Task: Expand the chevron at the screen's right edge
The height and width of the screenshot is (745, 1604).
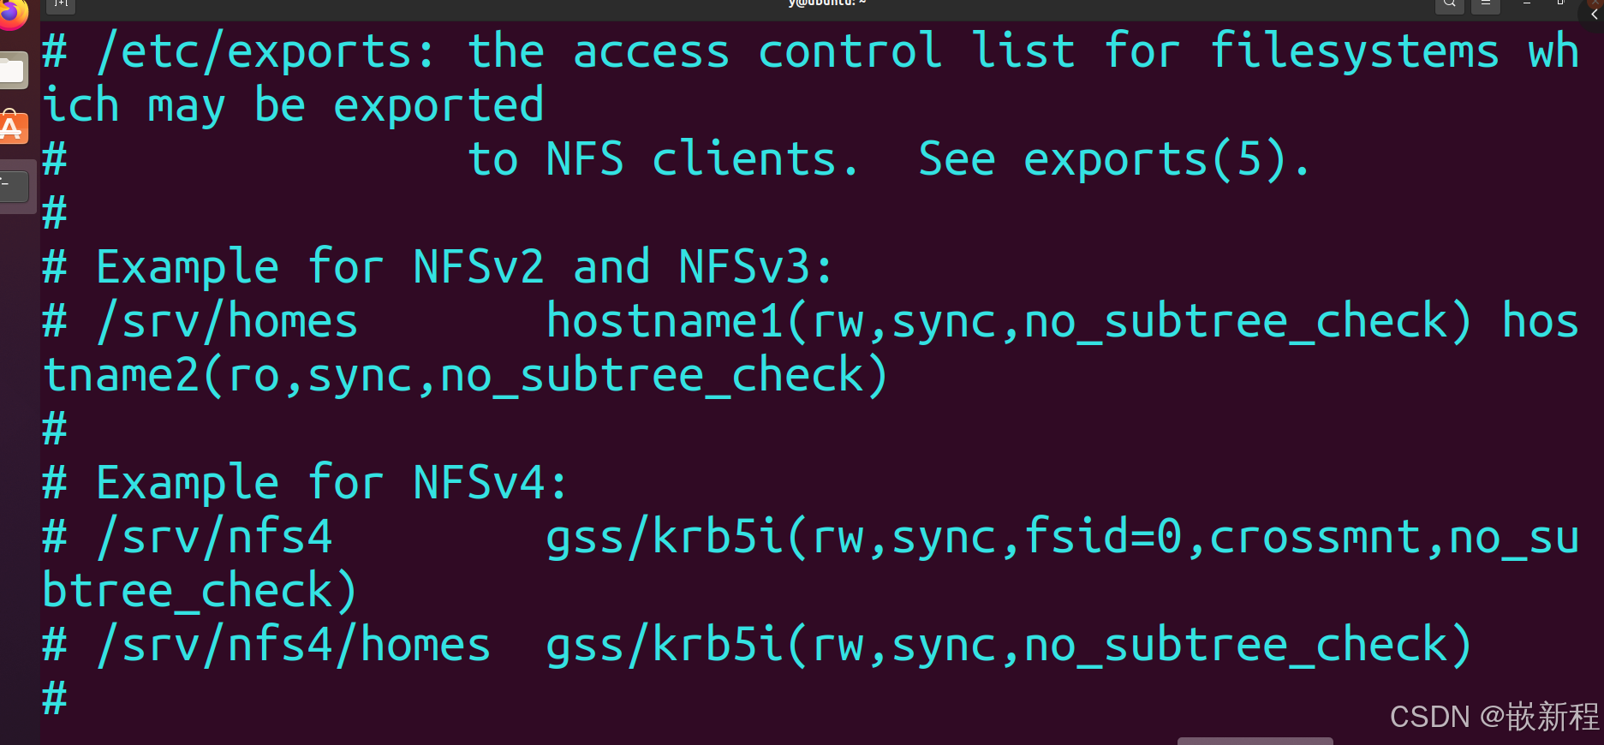Action: click(x=1594, y=15)
